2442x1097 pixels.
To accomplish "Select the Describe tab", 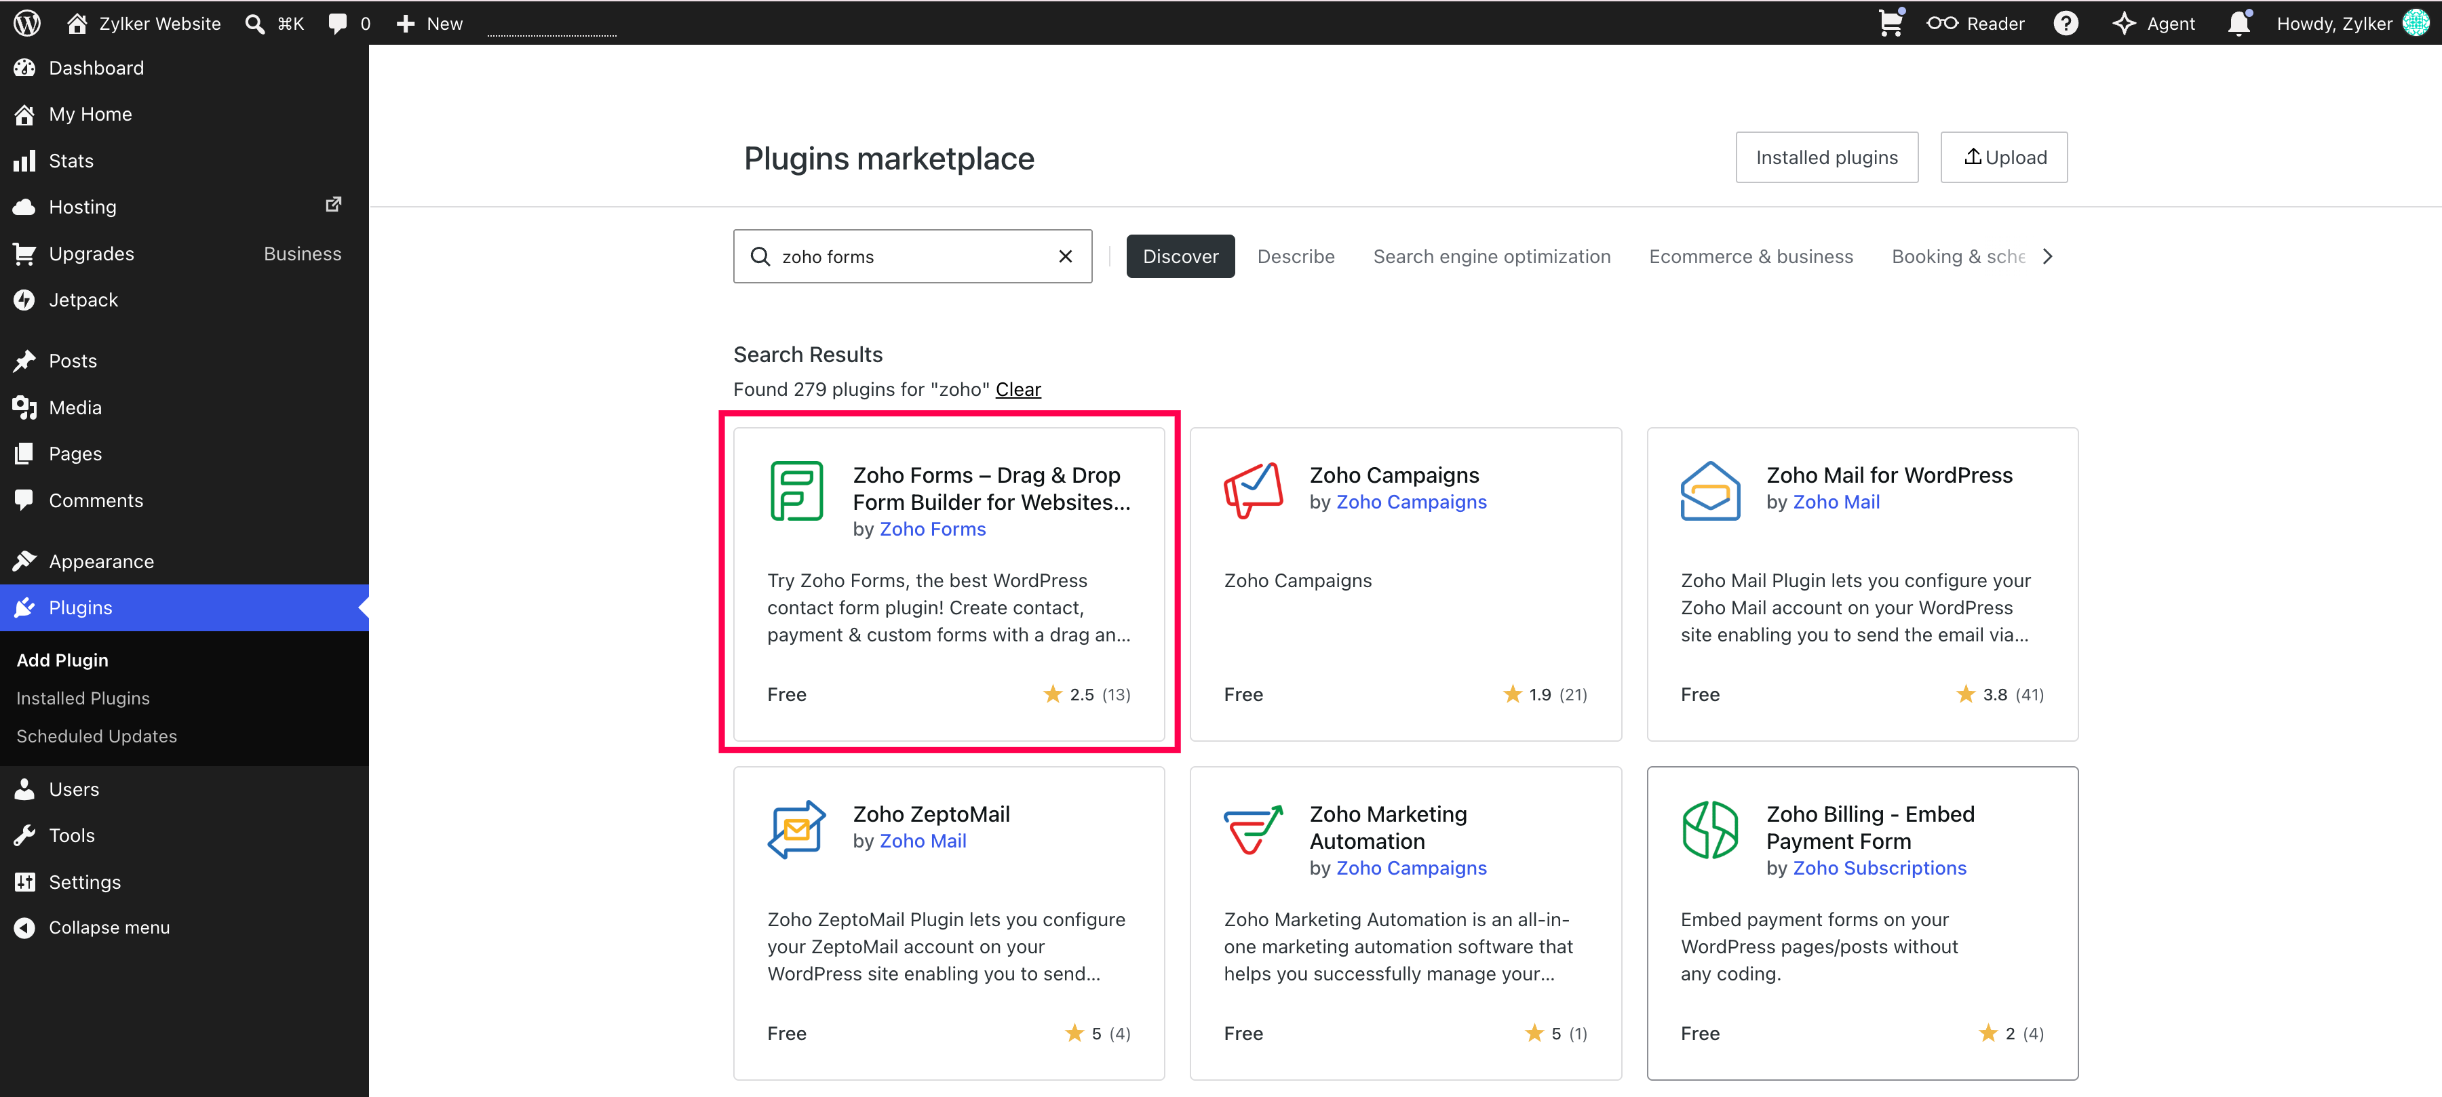I will (x=1295, y=256).
